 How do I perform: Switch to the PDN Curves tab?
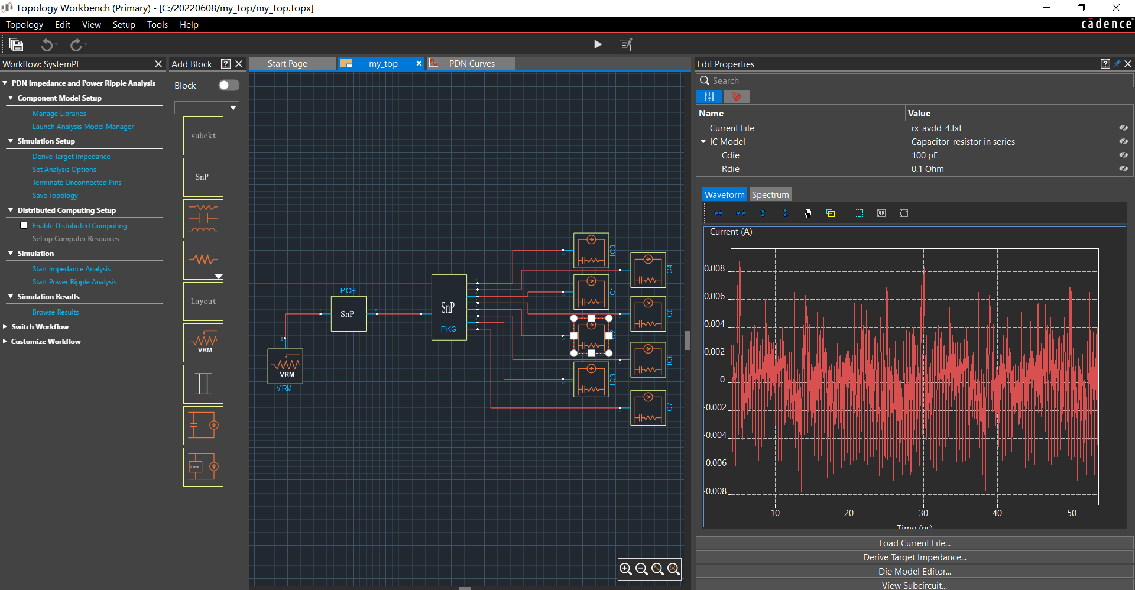click(471, 64)
